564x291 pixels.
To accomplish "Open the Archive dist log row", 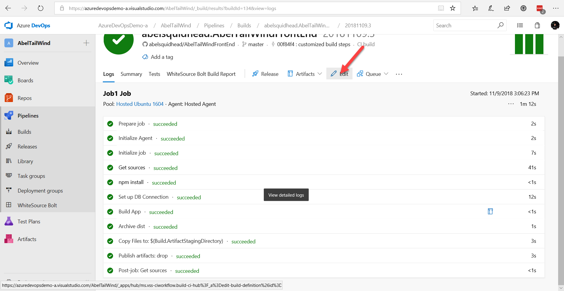I will [x=324, y=226].
